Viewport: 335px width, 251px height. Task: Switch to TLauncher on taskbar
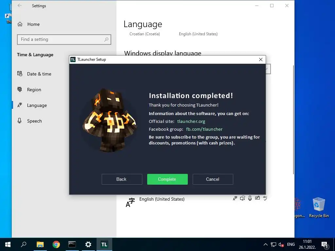click(104, 244)
